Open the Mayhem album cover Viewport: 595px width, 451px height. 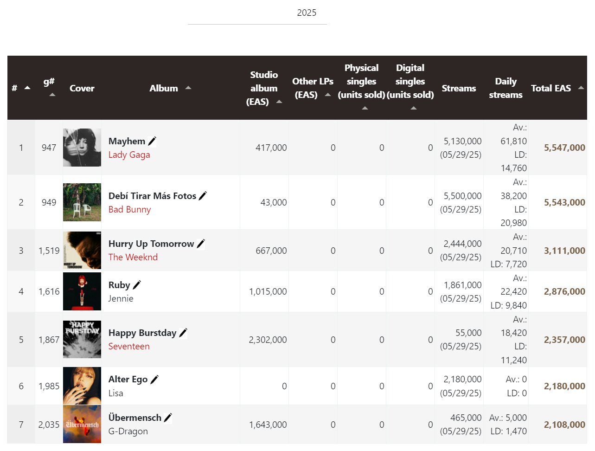point(82,148)
